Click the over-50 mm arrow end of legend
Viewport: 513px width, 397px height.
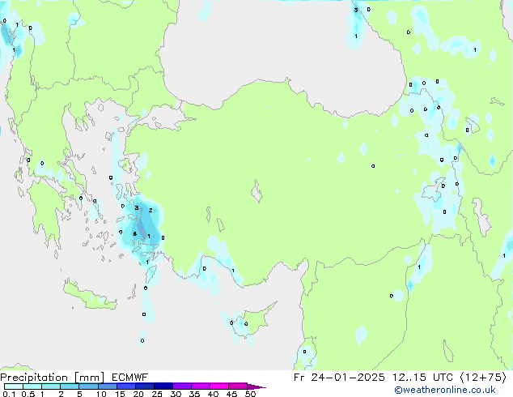coord(256,386)
